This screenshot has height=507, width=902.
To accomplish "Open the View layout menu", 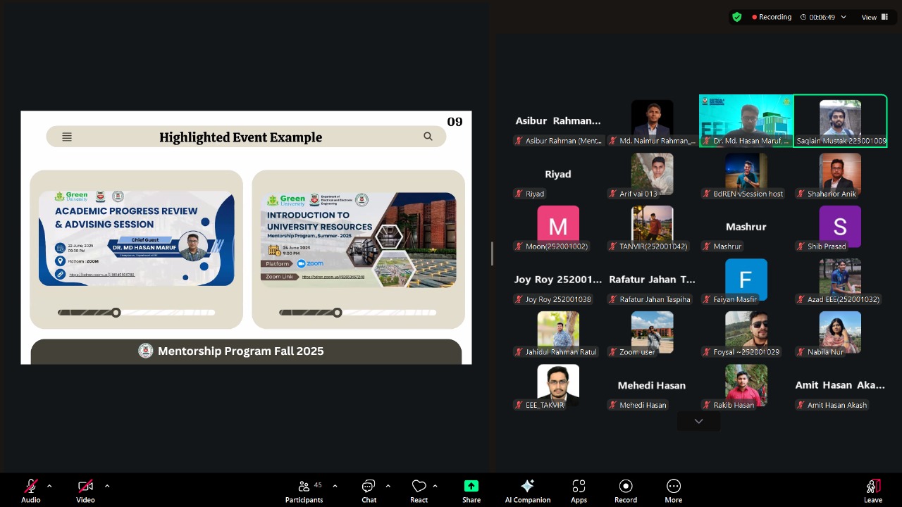I will coord(872,17).
